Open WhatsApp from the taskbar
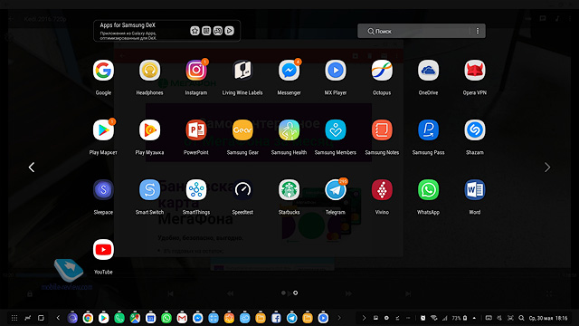 coord(166,318)
